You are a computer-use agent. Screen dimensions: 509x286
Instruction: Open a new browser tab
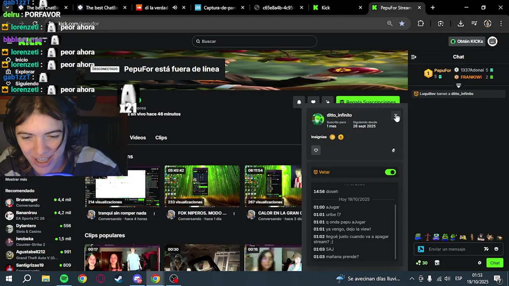click(x=433, y=8)
